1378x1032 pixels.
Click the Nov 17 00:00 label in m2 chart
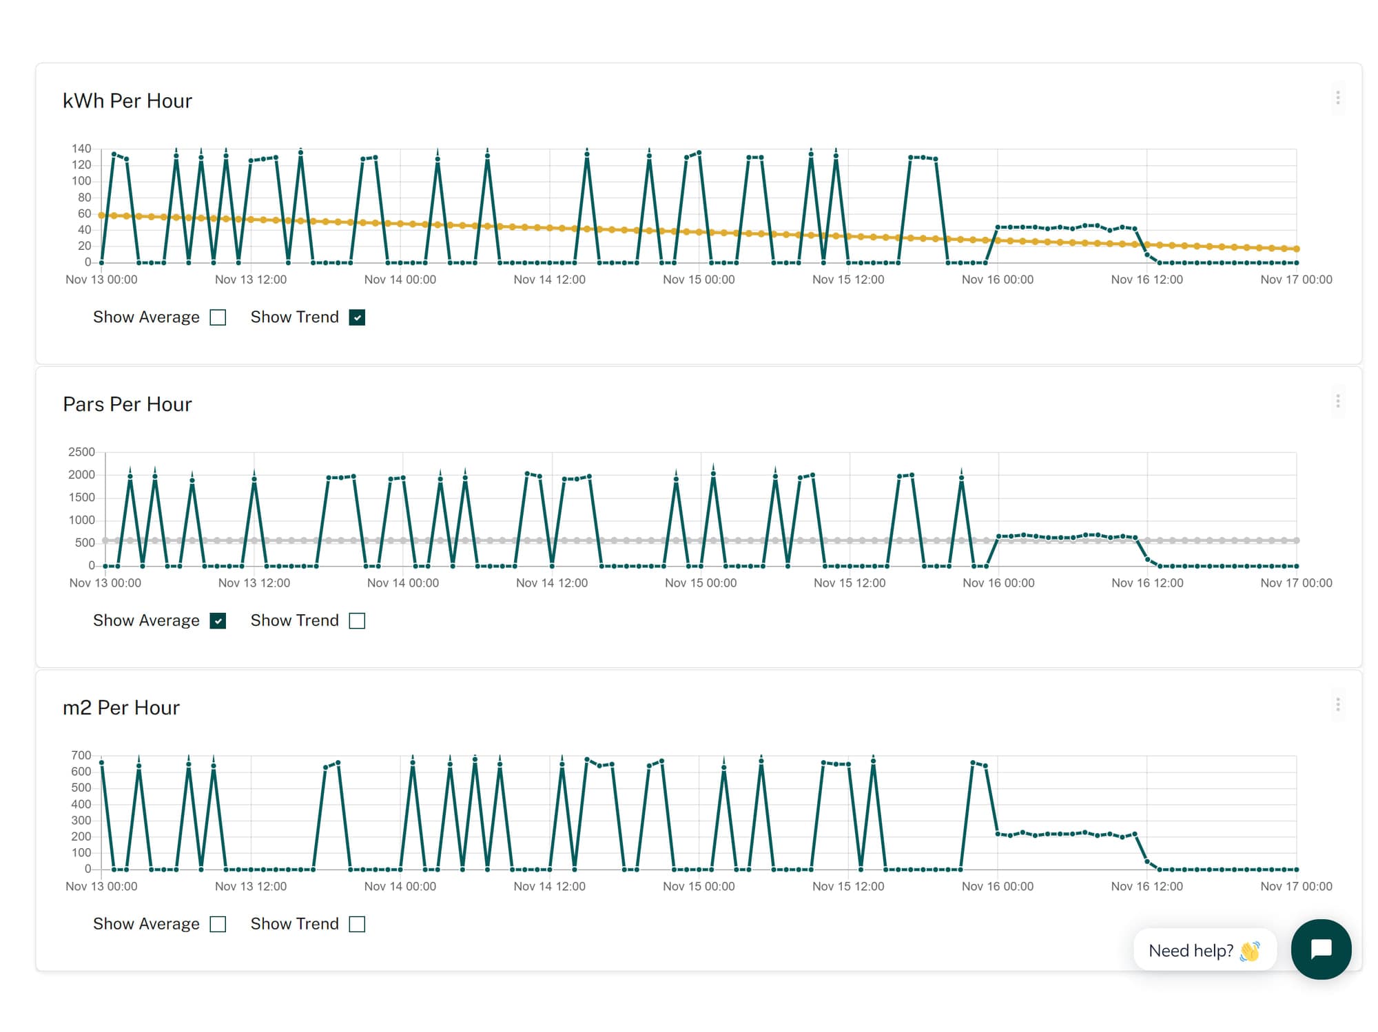pos(1296,887)
